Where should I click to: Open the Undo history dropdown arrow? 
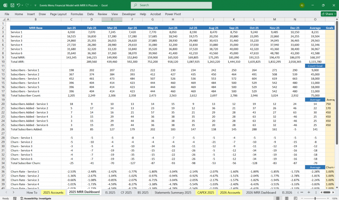point(23,5)
